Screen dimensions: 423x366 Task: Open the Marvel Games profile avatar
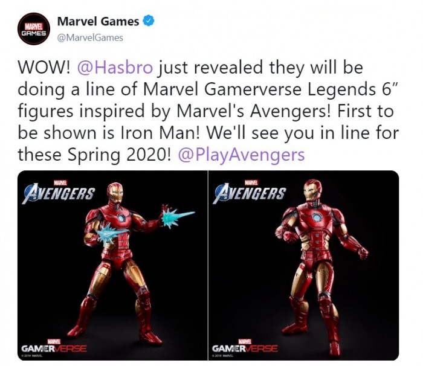(x=33, y=28)
